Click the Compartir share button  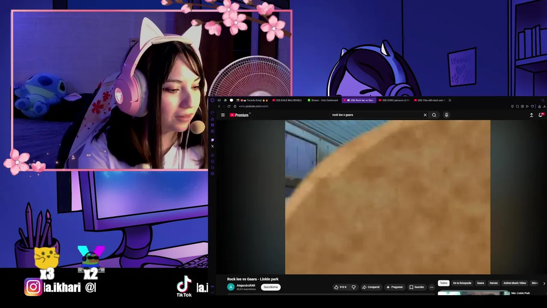tap(371, 287)
